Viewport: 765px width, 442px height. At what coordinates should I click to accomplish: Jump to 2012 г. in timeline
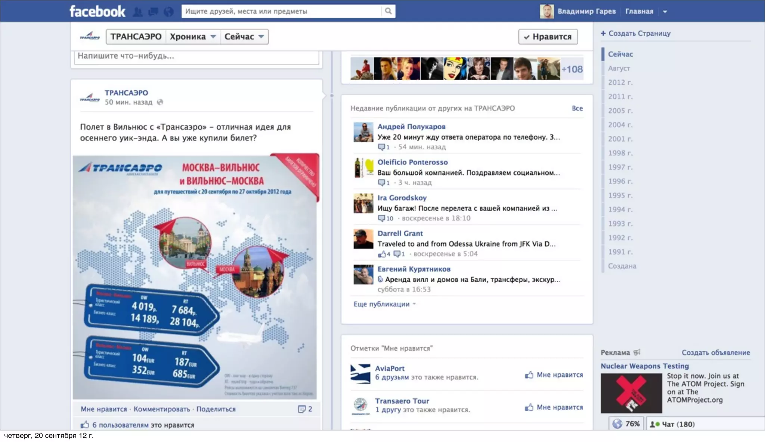point(620,83)
